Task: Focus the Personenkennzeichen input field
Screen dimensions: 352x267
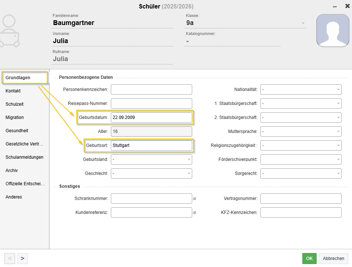Action: click(151, 89)
